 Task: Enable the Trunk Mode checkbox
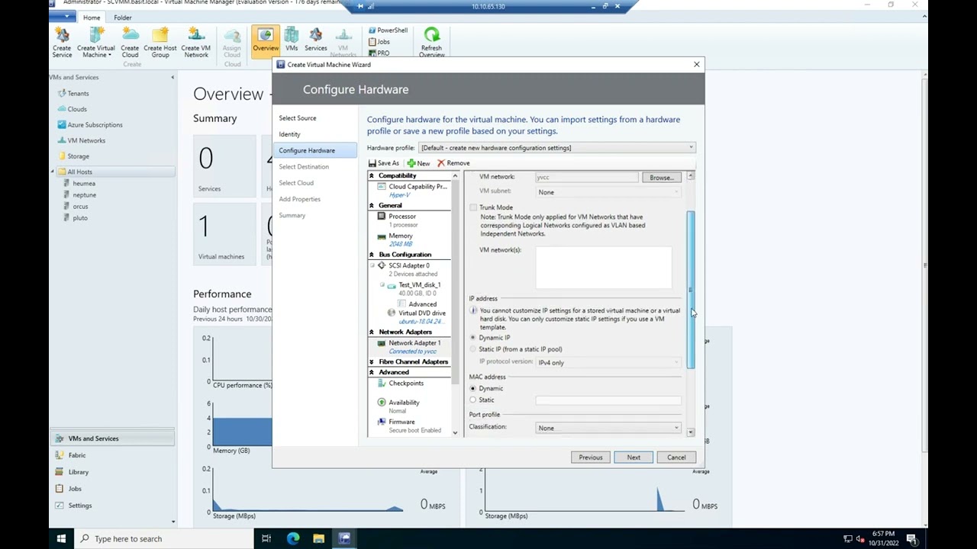[x=474, y=207]
